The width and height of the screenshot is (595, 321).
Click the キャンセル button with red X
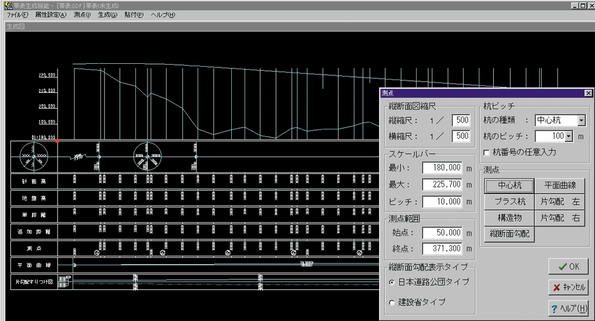568,287
